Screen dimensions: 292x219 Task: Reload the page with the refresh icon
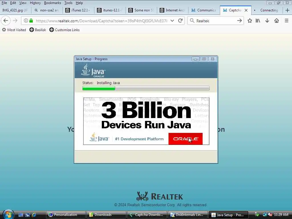(180, 21)
